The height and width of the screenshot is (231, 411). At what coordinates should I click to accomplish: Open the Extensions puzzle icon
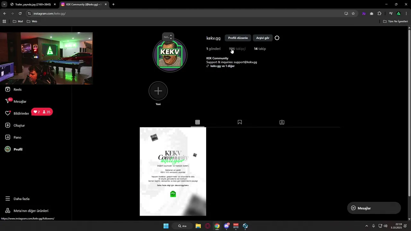pos(379,13)
